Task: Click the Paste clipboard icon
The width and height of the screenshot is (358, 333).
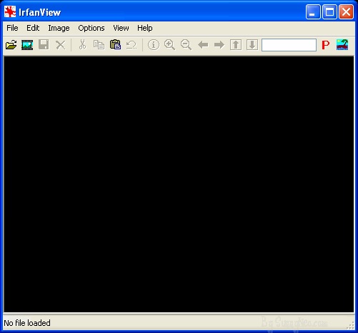Action: (x=115, y=45)
